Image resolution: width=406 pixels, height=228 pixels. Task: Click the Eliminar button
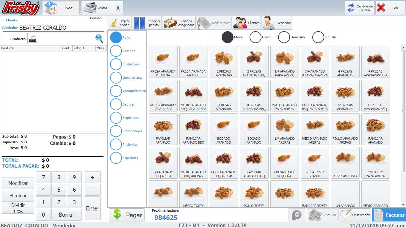point(18,196)
